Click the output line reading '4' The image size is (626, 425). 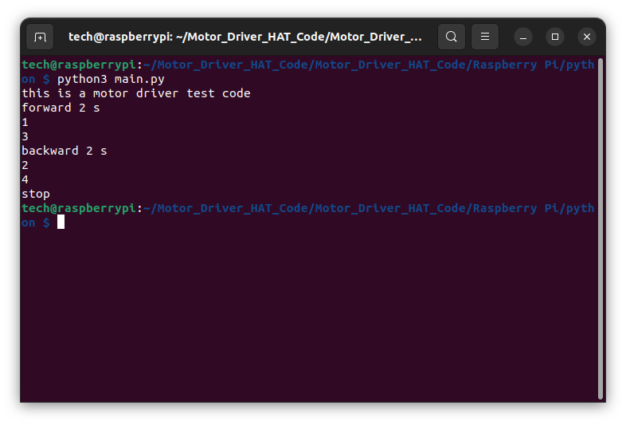(25, 179)
